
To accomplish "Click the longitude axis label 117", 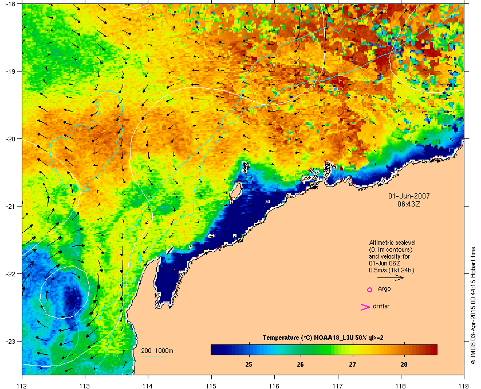I will click(338, 386).
